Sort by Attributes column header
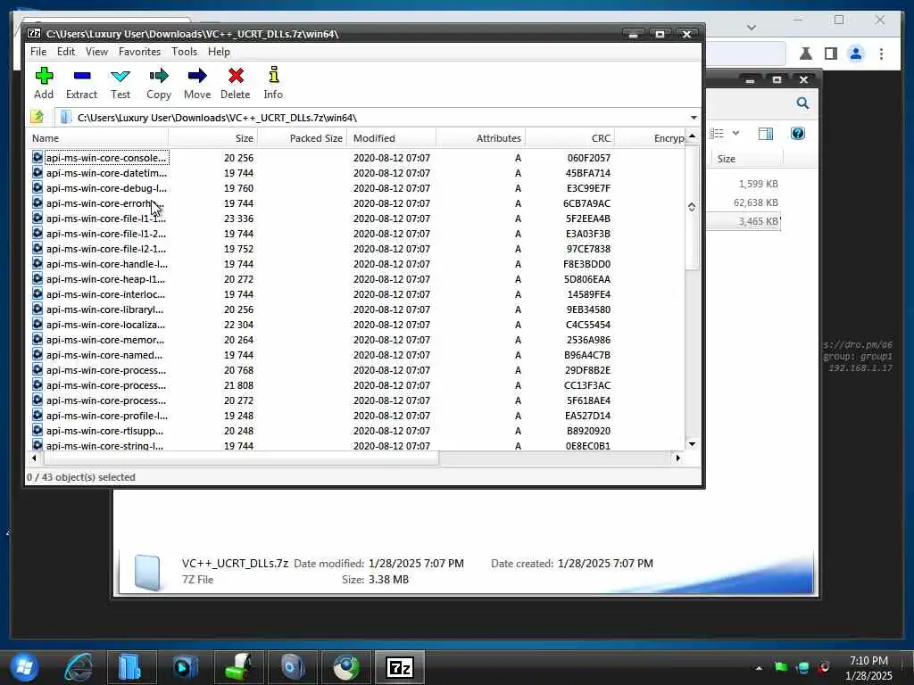914x685 pixels. click(x=481, y=138)
